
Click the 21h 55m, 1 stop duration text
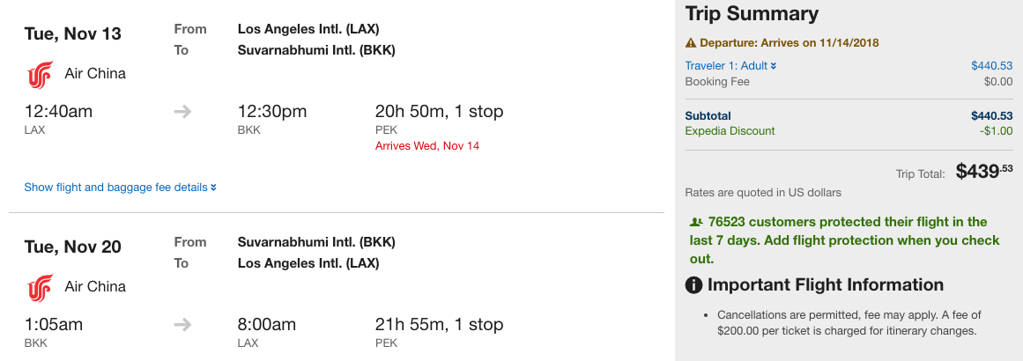point(439,325)
